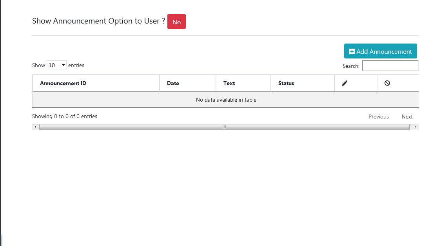
Task: Click the horizontal scrollbar thumb below the table
Action: click(223, 127)
